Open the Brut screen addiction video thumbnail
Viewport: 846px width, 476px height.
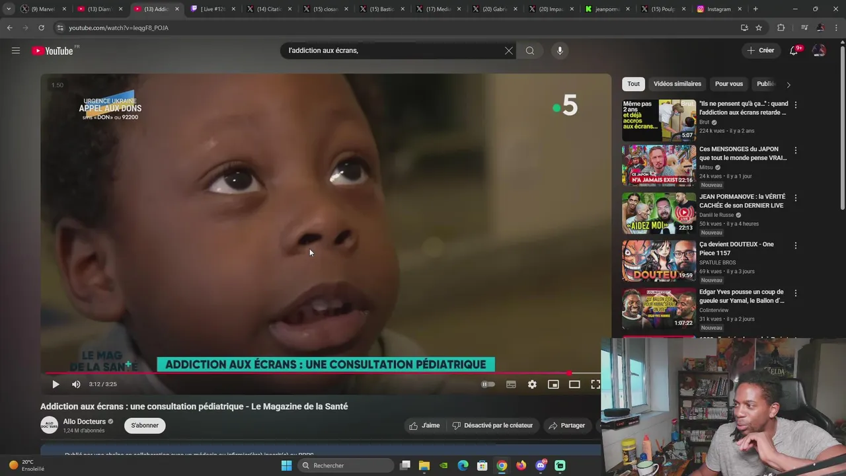coord(659,120)
